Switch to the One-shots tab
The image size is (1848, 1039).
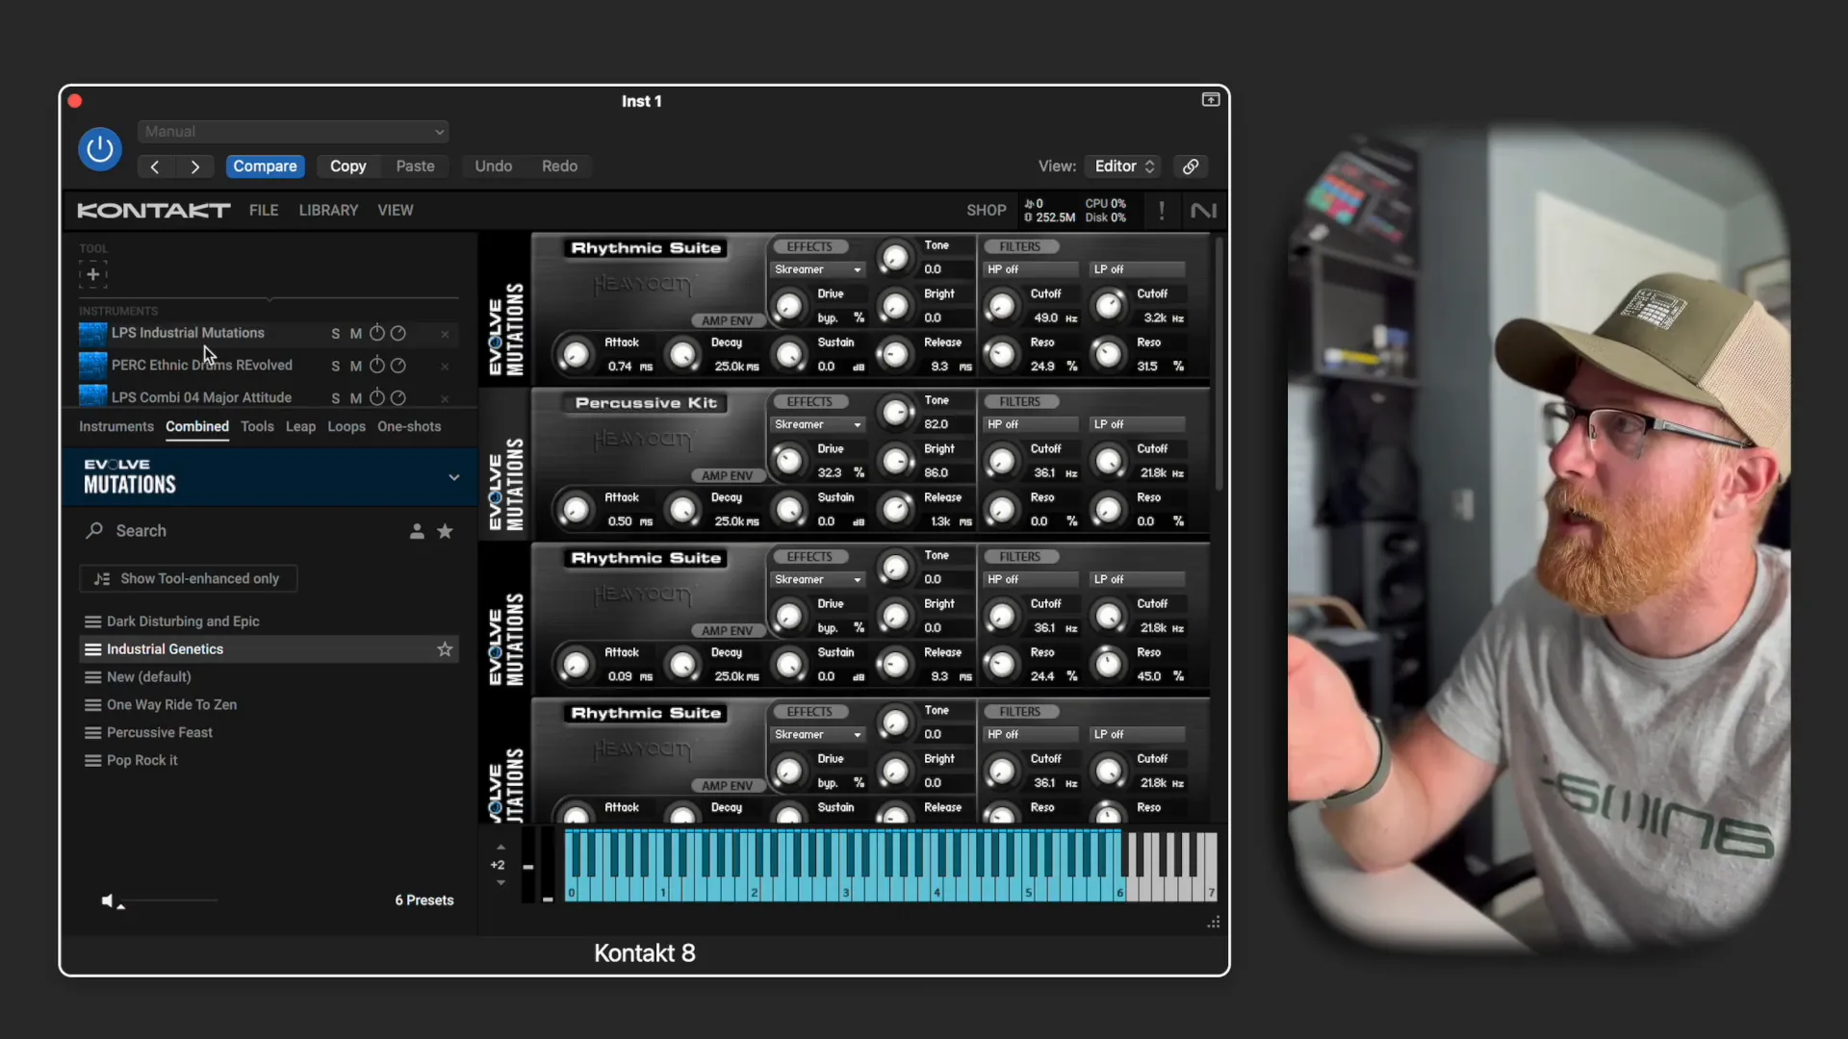click(x=409, y=426)
